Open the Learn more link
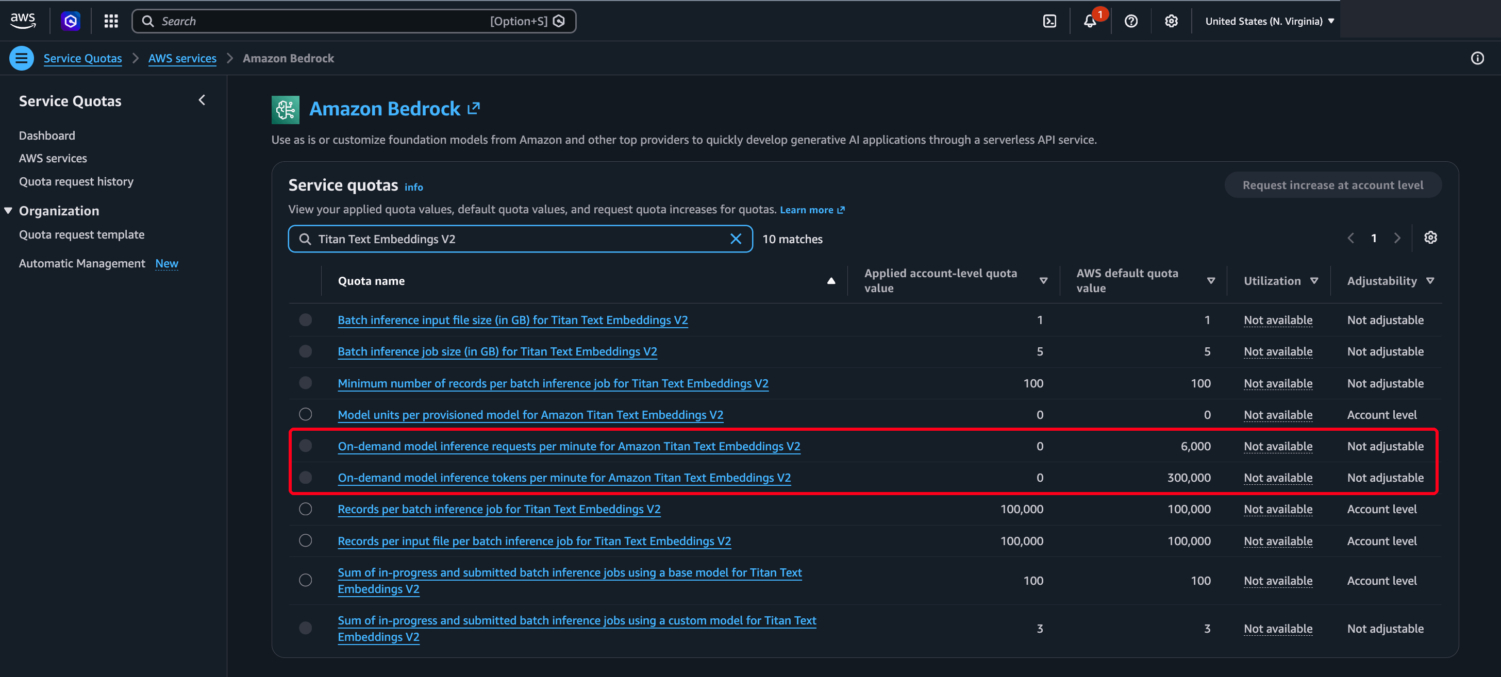 pos(812,210)
